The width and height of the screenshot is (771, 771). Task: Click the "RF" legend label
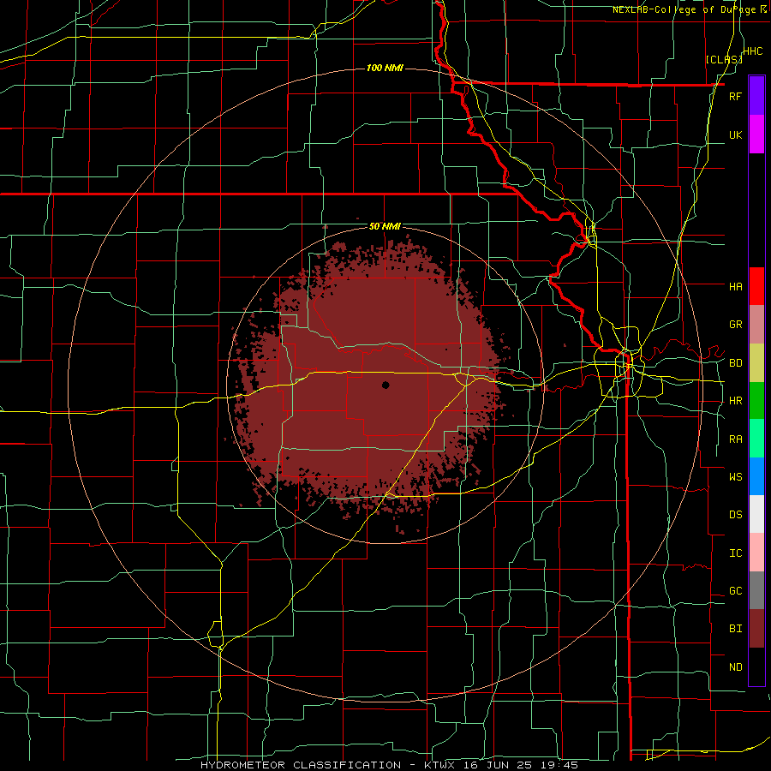(735, 96)
